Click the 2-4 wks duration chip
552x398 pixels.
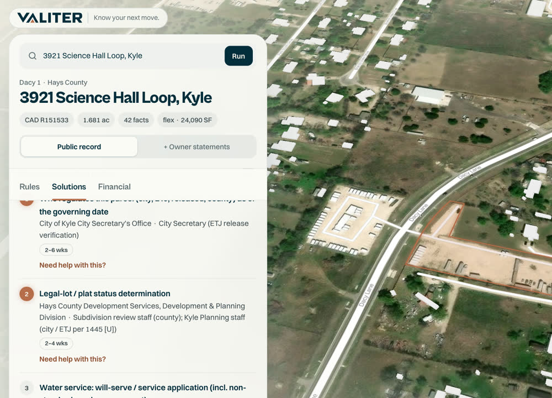tap(56, 343)
